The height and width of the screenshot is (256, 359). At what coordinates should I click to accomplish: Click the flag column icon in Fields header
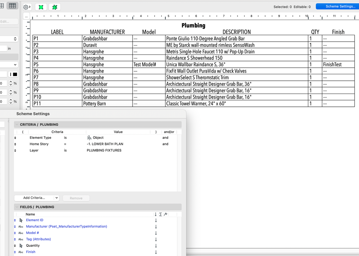coord(165,214)
